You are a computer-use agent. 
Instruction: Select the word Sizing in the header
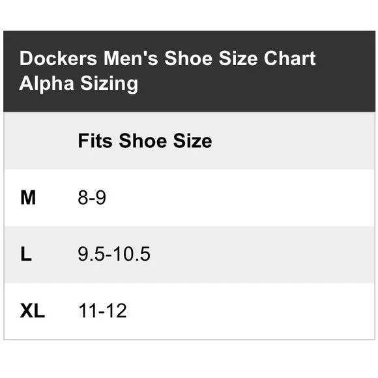(x=109, y=84)
